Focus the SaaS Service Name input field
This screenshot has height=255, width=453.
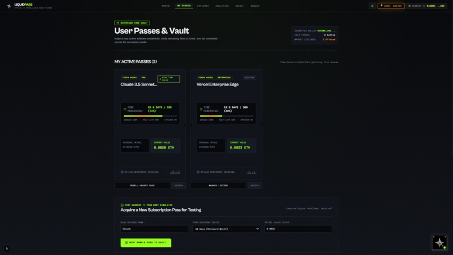154,229
